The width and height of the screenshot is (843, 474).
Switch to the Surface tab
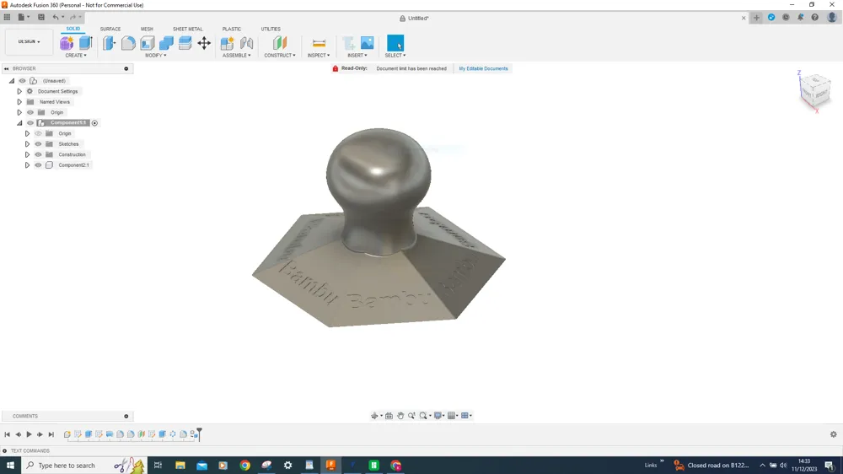coord(110,29)
